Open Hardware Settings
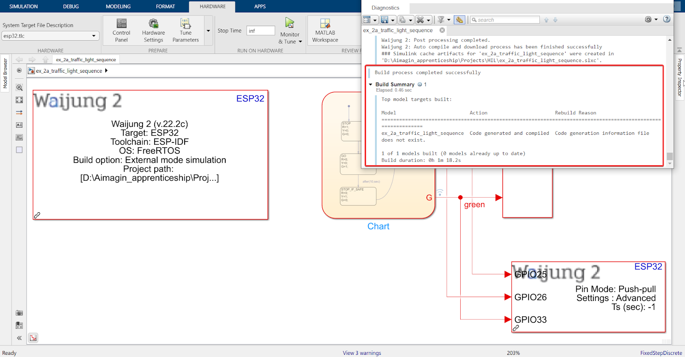The width and height of the screenshot is (685, 357). 153,30
